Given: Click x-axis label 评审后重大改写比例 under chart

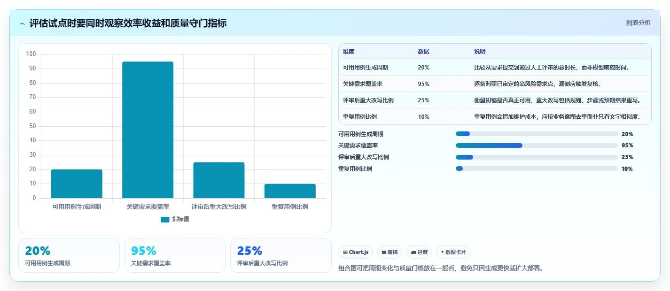Looking at the screenshot, I should point(218,207).
